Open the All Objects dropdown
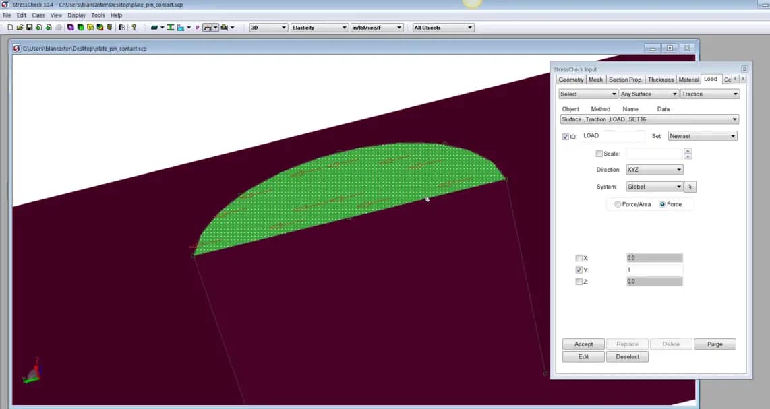This screenshot has width=770, height=409. click(x=442, y=27)
